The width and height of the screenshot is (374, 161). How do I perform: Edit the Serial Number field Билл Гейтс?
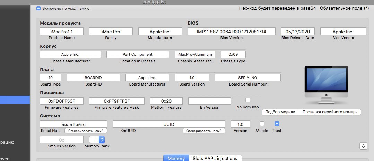73,124
